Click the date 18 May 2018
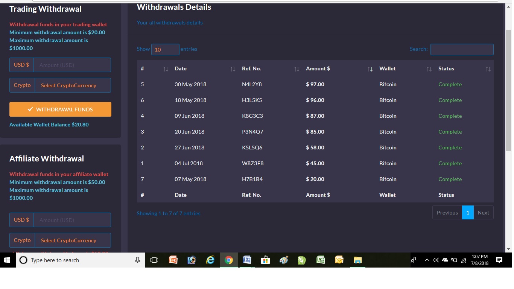This screenshot has width=514, height=289. click(190, 100)
